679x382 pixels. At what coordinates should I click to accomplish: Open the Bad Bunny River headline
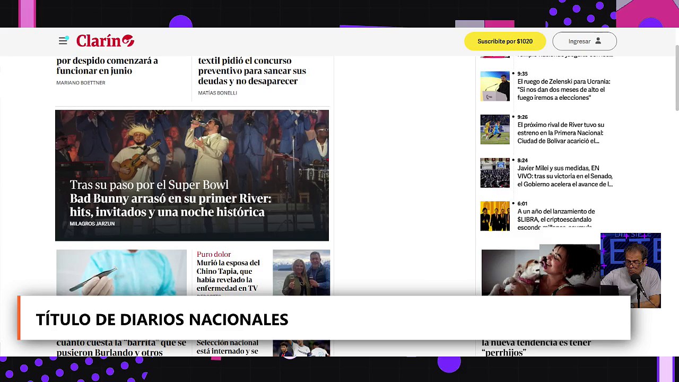(x=170, y=205)
